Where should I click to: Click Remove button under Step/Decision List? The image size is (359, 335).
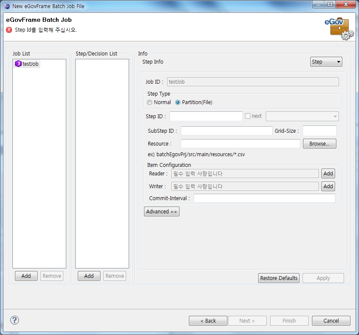115,276
